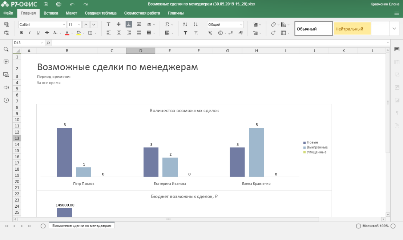Apply the Обычный cell style
Viewport: 403px width, 240px height.
(x=313, y=28)
